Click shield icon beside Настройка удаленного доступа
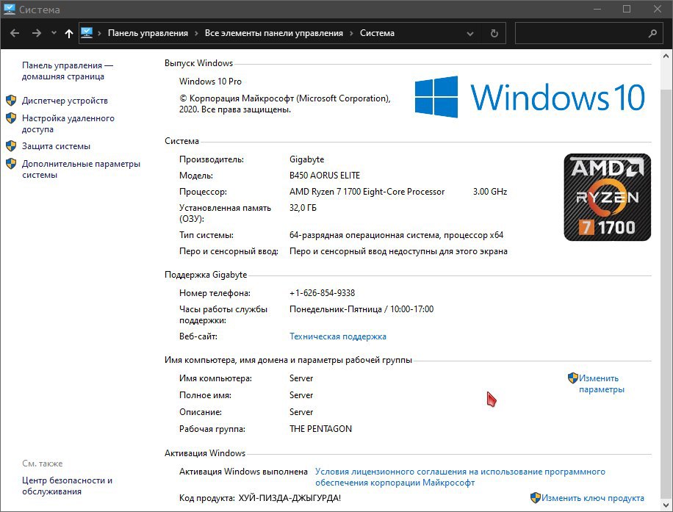Viewport: 673px width, 512px height. [x=11, y=118]
